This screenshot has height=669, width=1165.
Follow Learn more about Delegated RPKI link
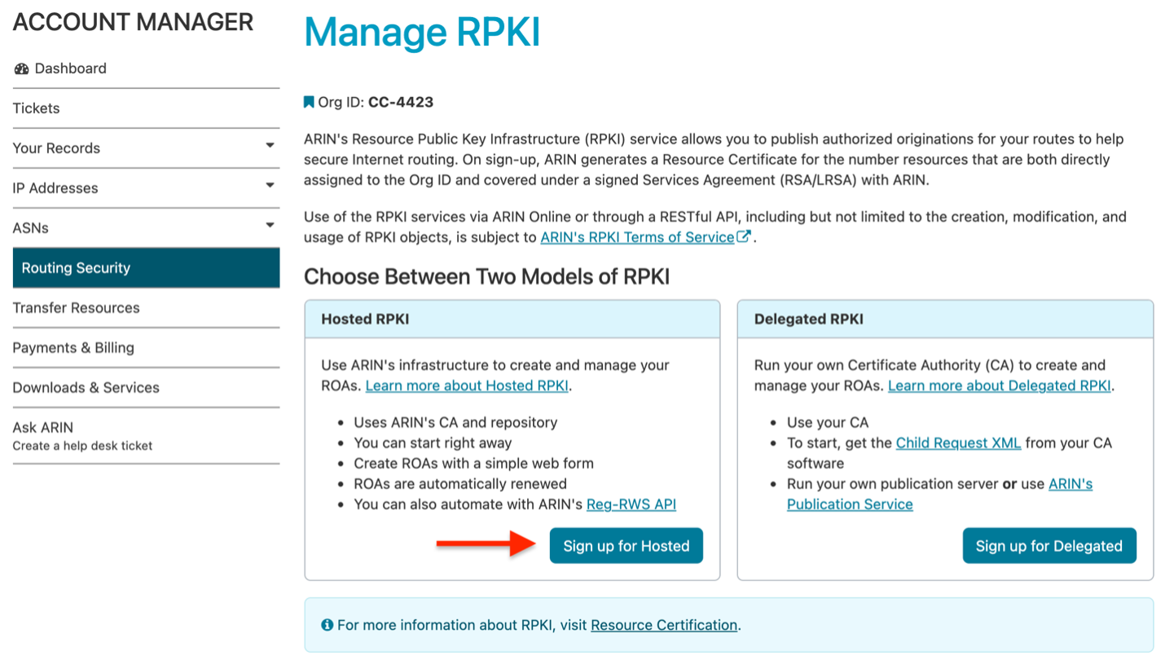(1000, 385)
